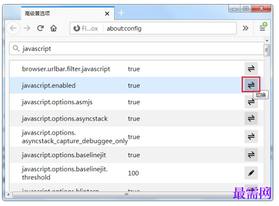Select the baselinejit.threshold preference name

(65, 173)
